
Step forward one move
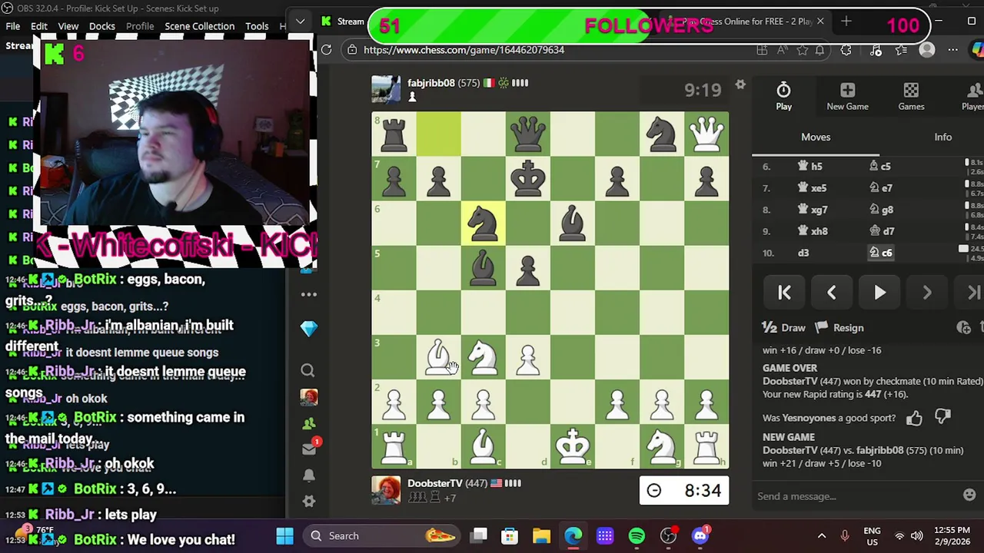tap(927, 293)
